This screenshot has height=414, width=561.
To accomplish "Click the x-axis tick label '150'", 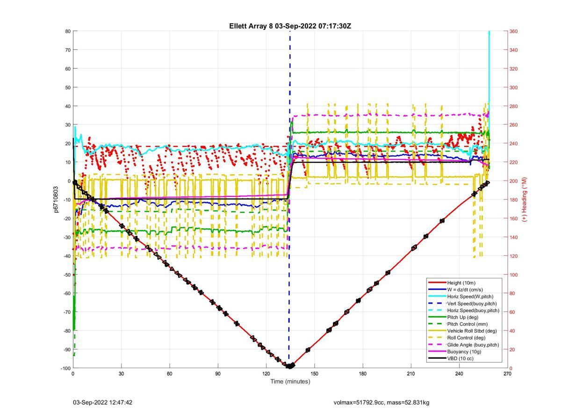I will click(x=314, y=374).
